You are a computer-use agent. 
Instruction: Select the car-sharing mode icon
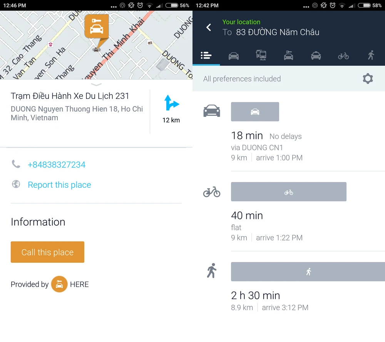point(288,55)
